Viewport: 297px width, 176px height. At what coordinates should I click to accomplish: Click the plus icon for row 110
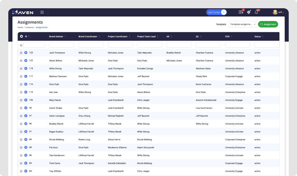26,92
